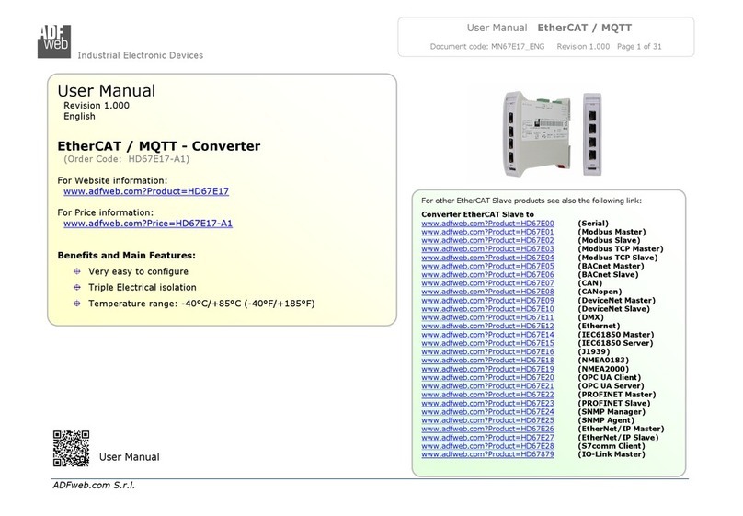Screen dimensions: 743x516
Task: Click the EtherCAT converter product photo
Action: tap(553, 133)
